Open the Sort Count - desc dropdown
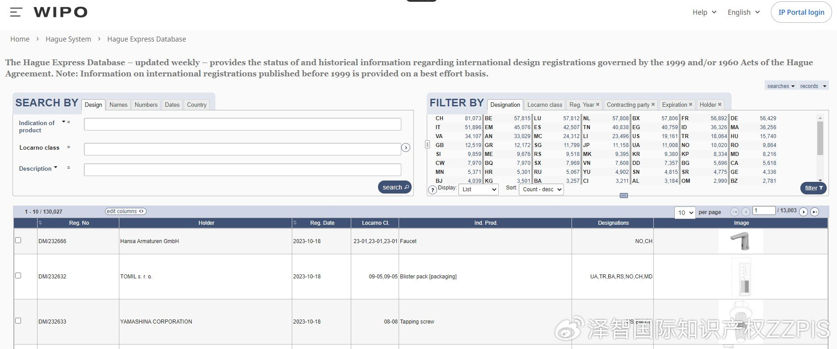The image size is (837, 349). pos(541,189)
